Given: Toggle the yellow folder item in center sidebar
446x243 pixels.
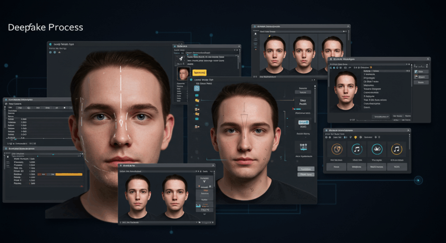Looking at the screenshot, I should [x=197, y=101].
